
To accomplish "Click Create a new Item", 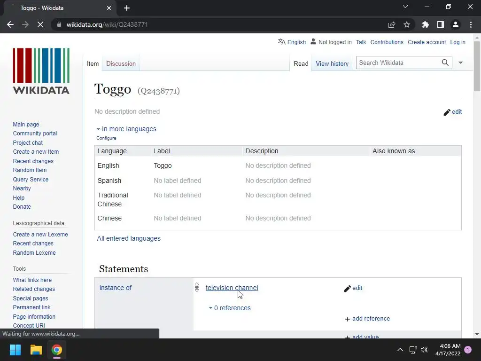I will tap(36, 152).
